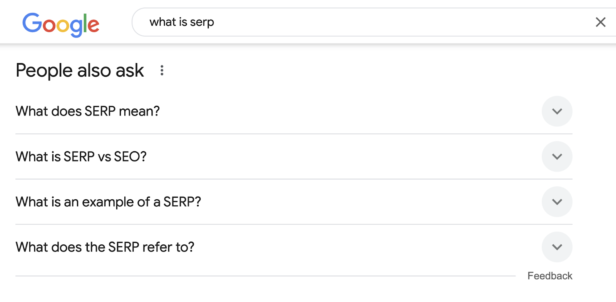Image resolution: width=616 pixels, height=302 pixels.
Task: Open the "What does the SERP refer to?" chevron
Action: tap(557, 247)
